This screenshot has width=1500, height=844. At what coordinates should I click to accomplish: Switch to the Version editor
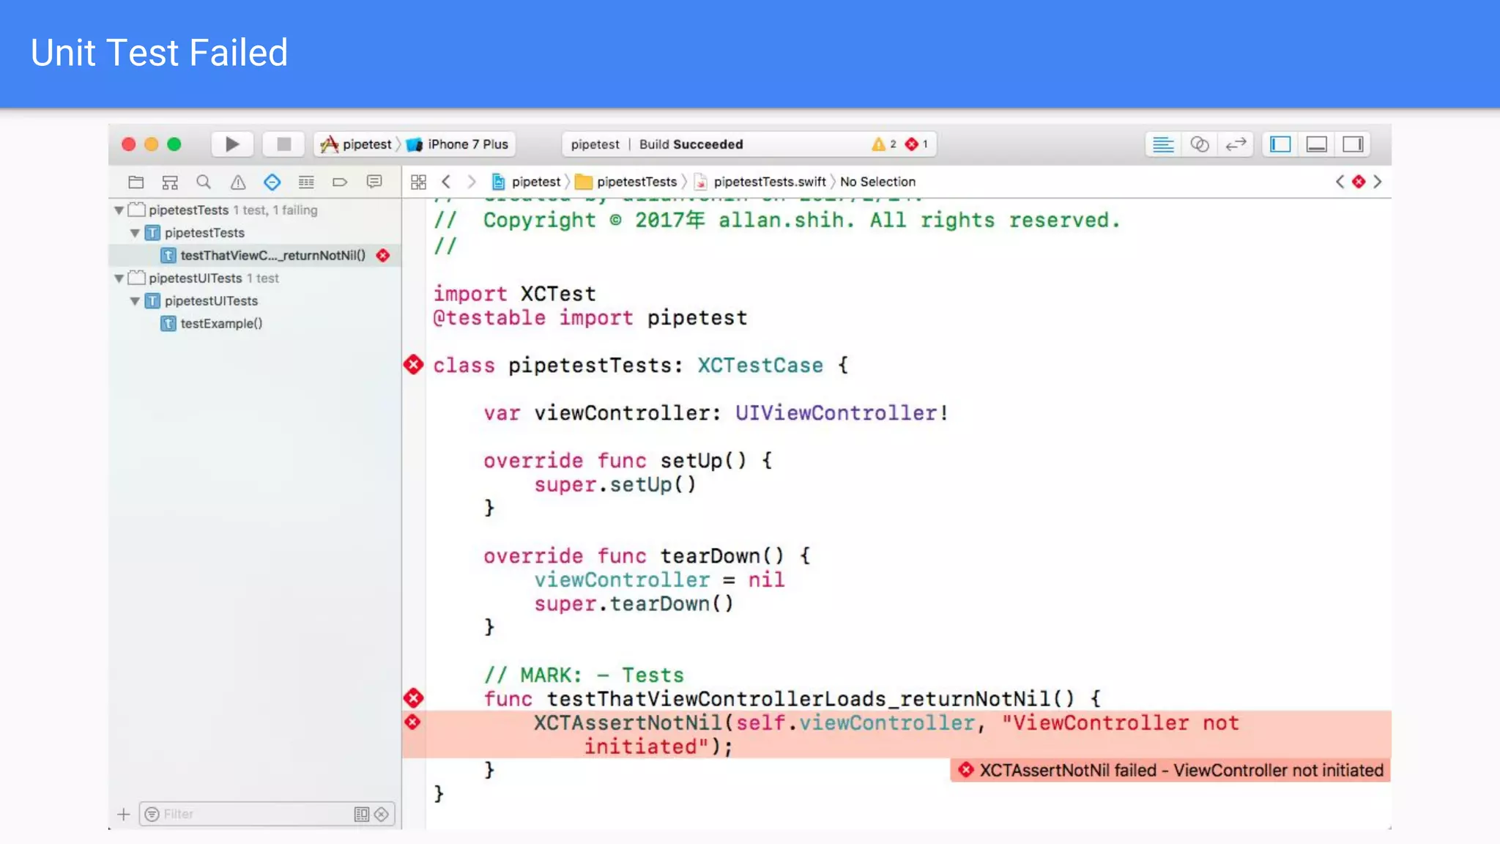tap(1236, 144)
